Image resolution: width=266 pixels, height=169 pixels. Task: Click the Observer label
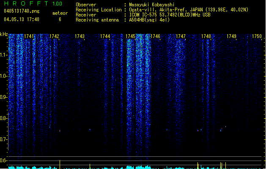[x=86, y=5]
